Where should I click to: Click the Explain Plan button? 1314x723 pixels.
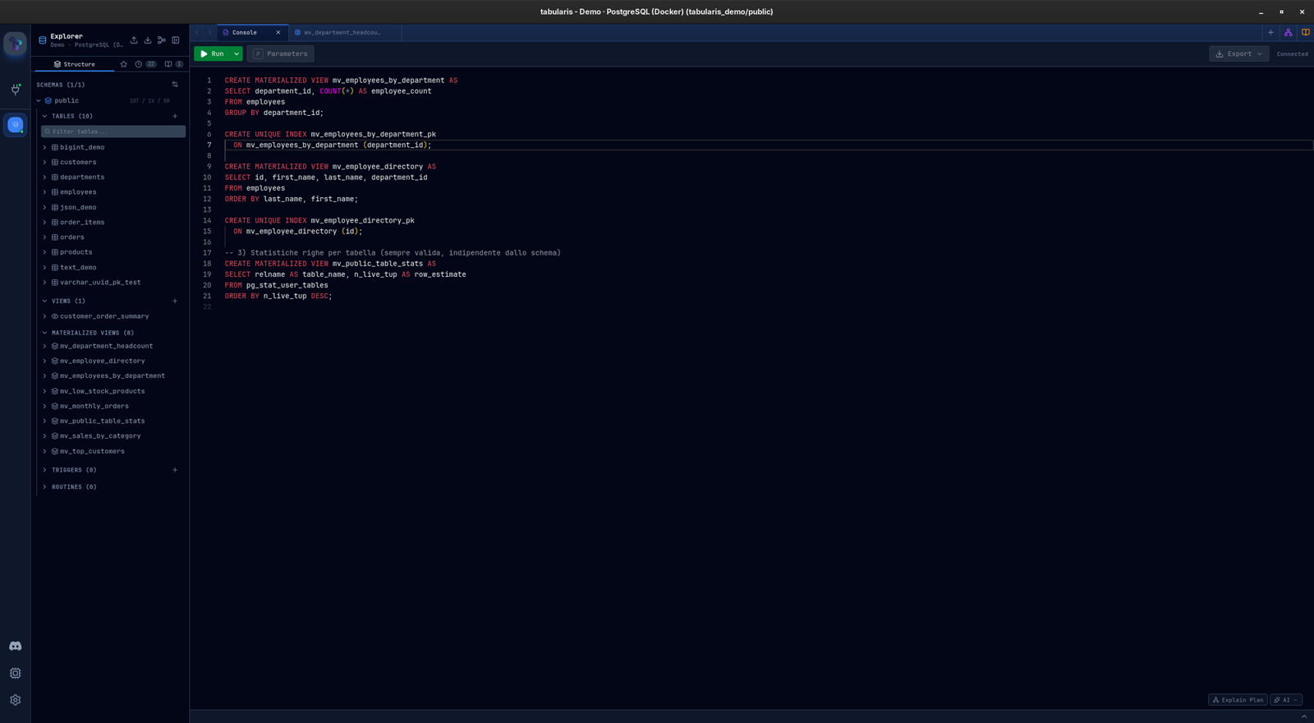(1238, 700)
